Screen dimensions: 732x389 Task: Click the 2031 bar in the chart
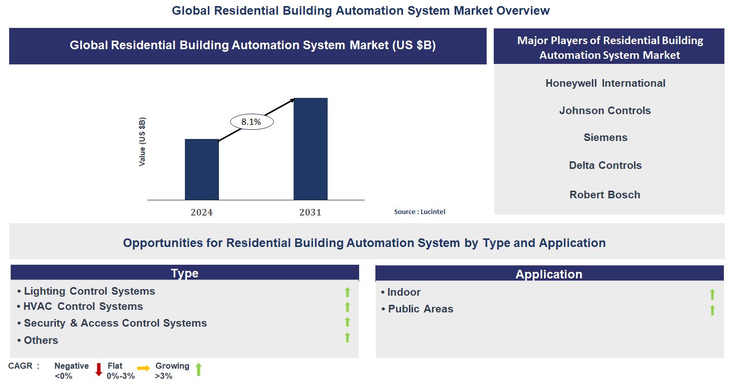(x=310, y=149)
